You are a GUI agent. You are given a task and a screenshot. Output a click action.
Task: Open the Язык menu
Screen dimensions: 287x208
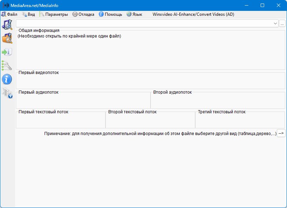pyautogui.click(x=134, y=14)
